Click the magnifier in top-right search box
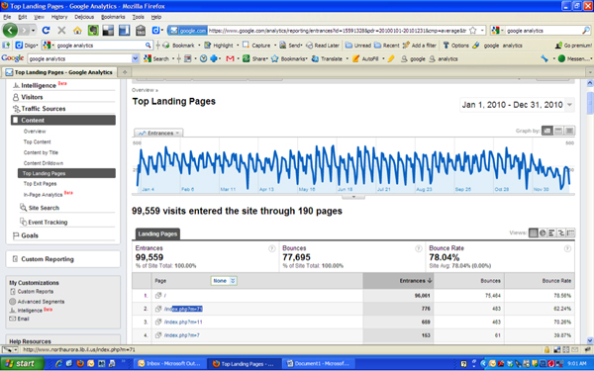The image size is (594, 371). pyautogui.click(x=586, y=31)
